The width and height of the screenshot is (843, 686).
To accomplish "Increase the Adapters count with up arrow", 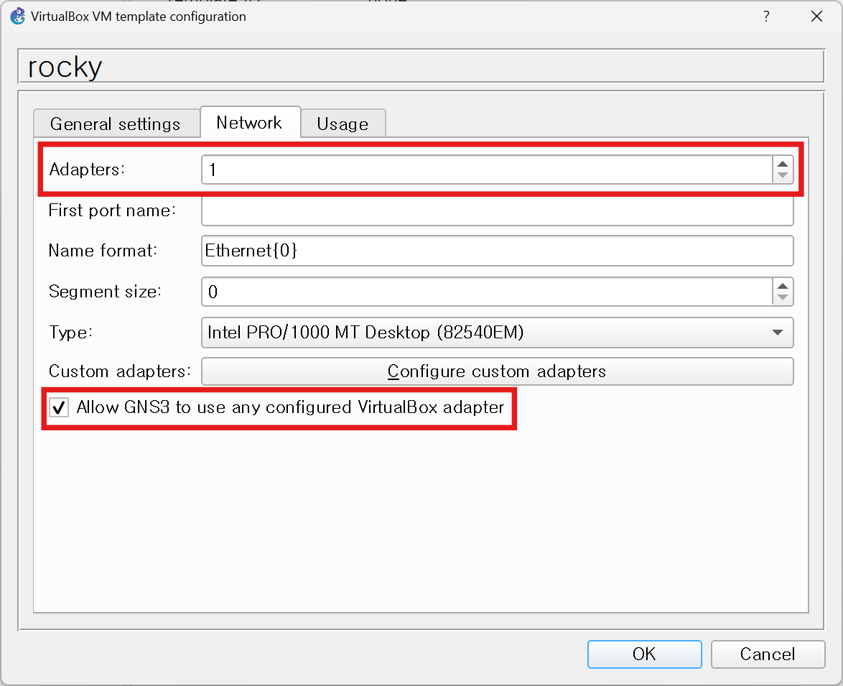I will point(783,164).
